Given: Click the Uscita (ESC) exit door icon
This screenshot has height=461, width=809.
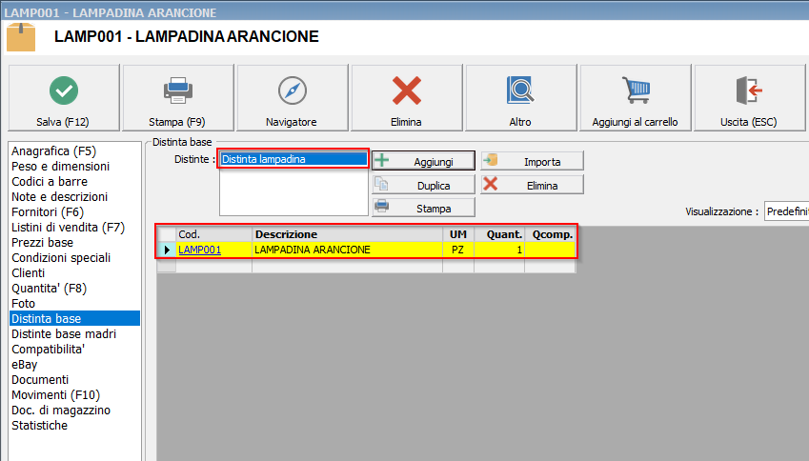Looking at the screenshot, I should [x=750, y=90].
